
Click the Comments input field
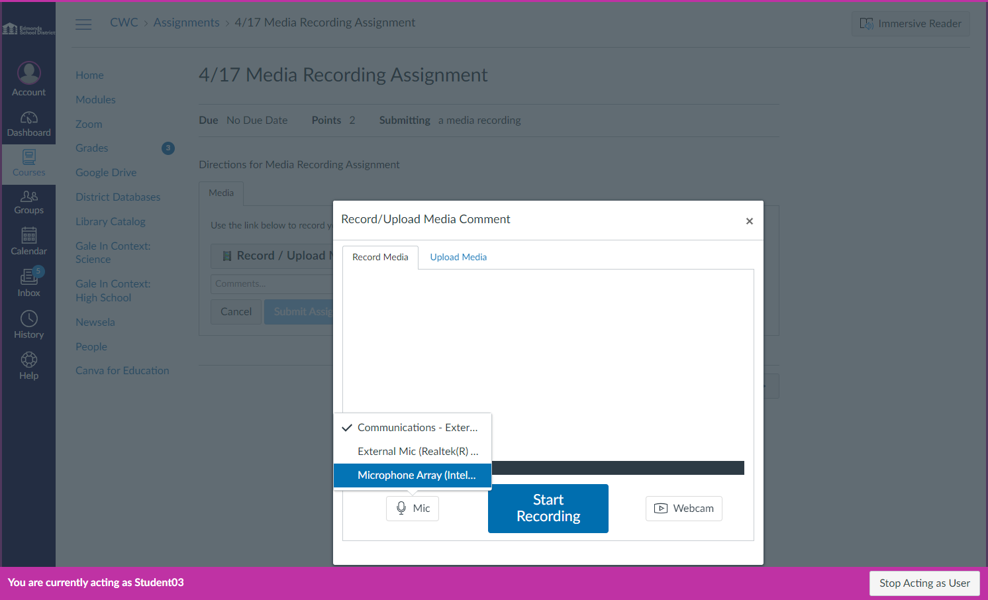coord(272,284)
